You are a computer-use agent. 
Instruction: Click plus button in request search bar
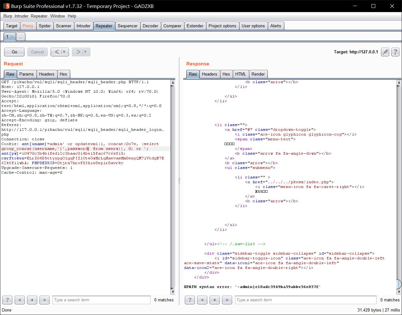(x=32, y=300)
